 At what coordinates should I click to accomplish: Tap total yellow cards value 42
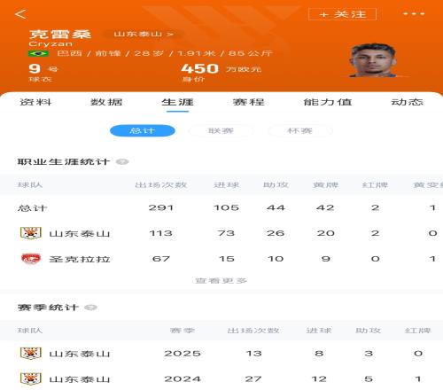point(325,207)
